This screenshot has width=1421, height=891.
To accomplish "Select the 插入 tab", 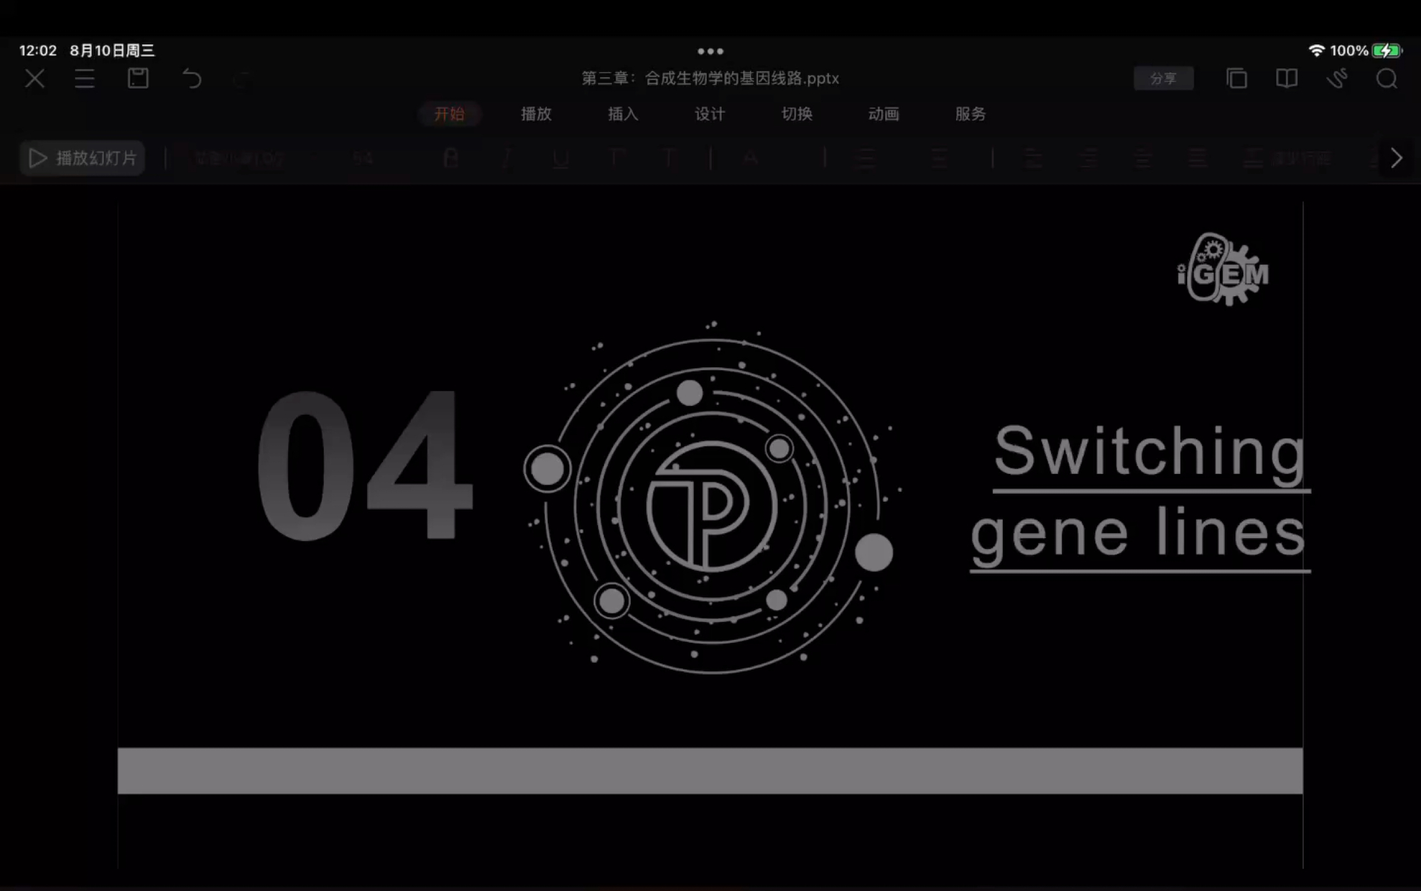I will tap(623, 113).
